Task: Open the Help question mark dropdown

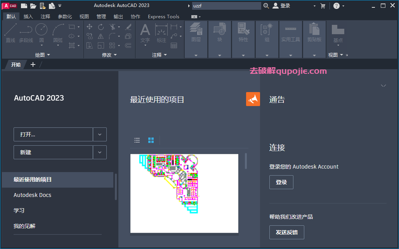Action: [339, 5]
